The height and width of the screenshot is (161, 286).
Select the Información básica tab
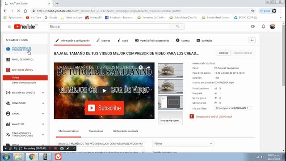(68, 131)
